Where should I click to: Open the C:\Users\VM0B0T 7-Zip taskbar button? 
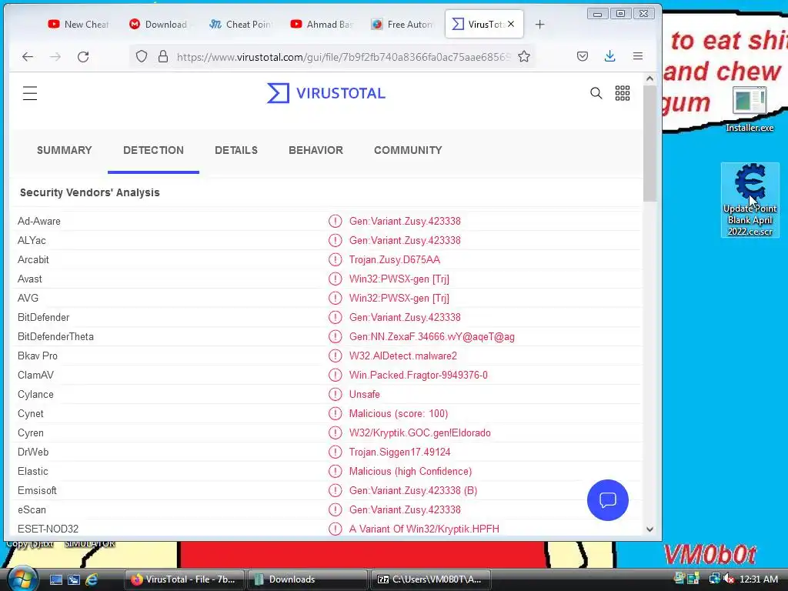coord(430,579)
